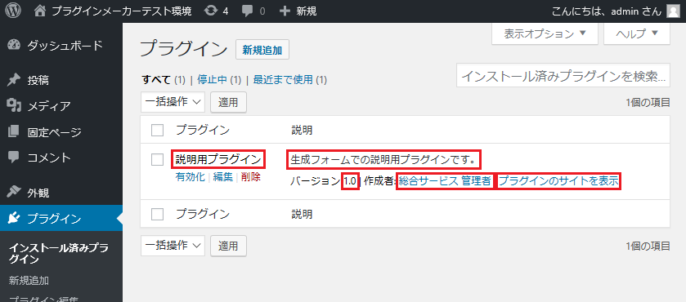The image size is (686, 302).
Task: Click the updates refresh icon
Action: (x=211, y=11)
